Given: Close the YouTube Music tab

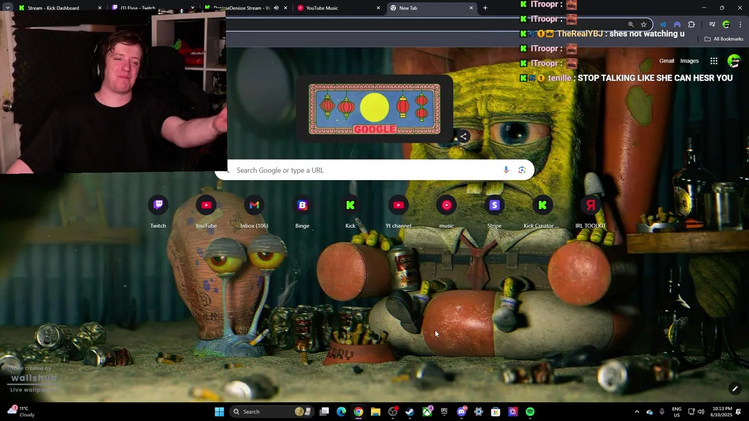Looking at the screenshot, I should click(378, 8).
